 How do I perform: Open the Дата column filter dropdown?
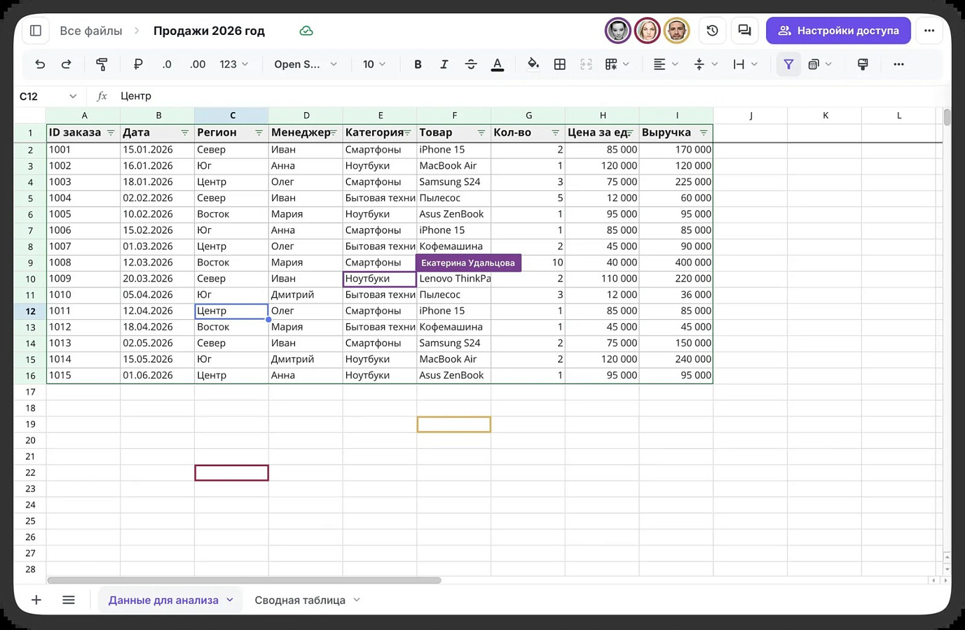(x=184, y=133)
